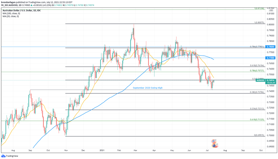The image size is (278, 159).
Task: Click the green 0.786(0.75737) retracement label
Action: coord(257,70)
